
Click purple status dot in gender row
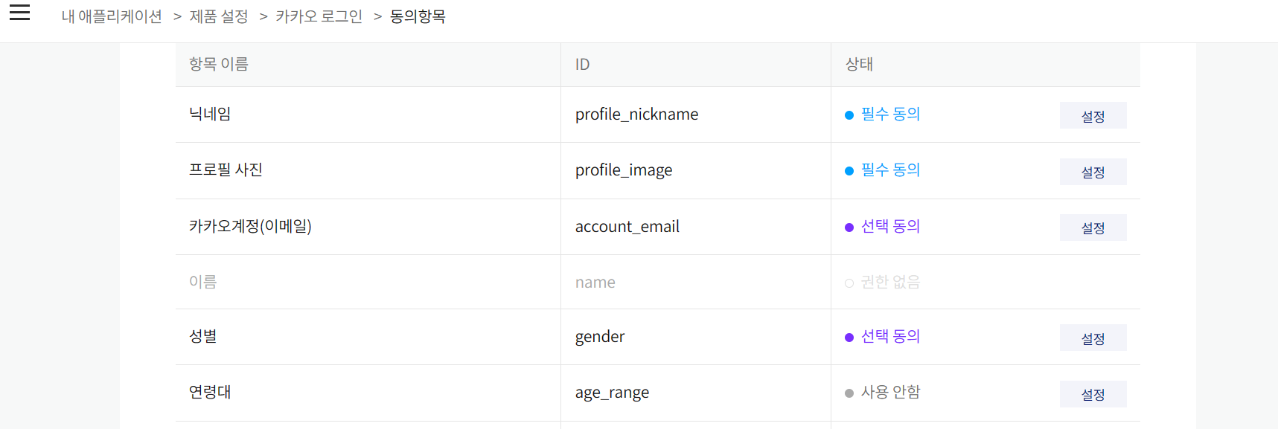pyautogui.click(x=849, y=338)
